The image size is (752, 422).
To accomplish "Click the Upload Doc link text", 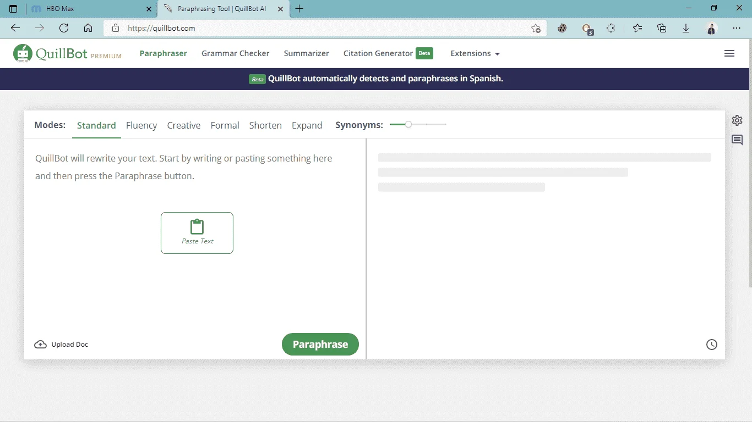I will click(x=69, y=345).
